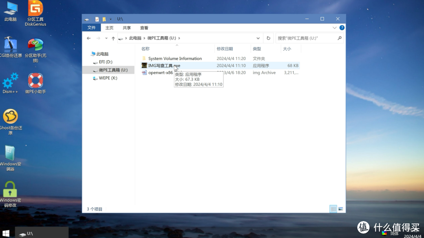Expand the address bar history dropdown

[x=258, y=38]
